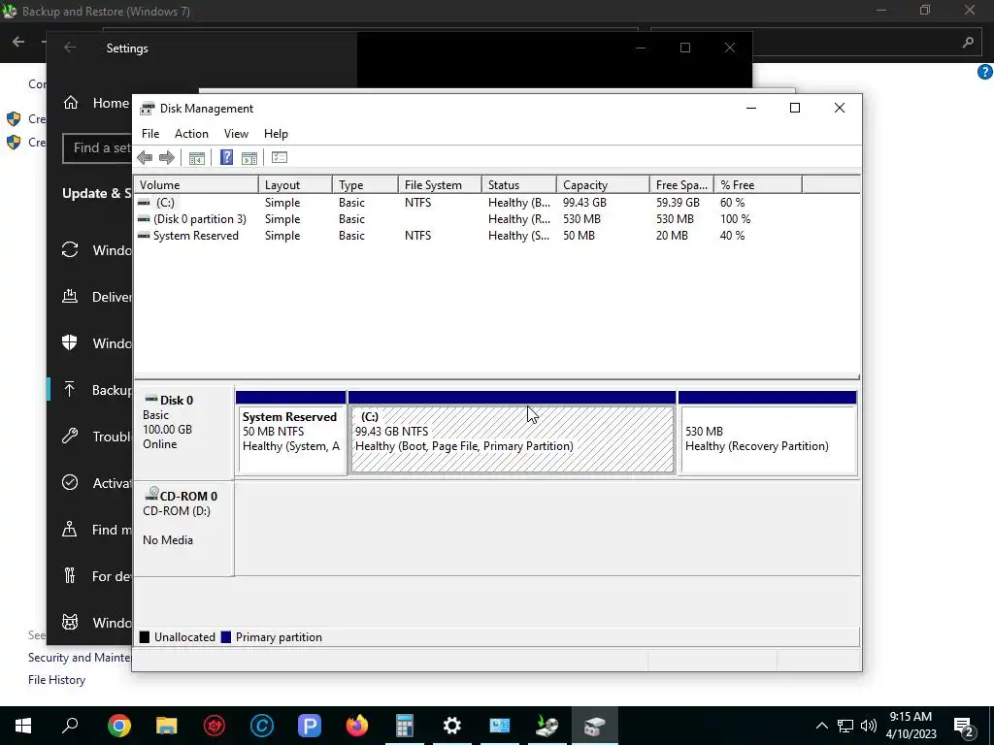Click the 59.39 GB free space cell

[x=678, y=203]
